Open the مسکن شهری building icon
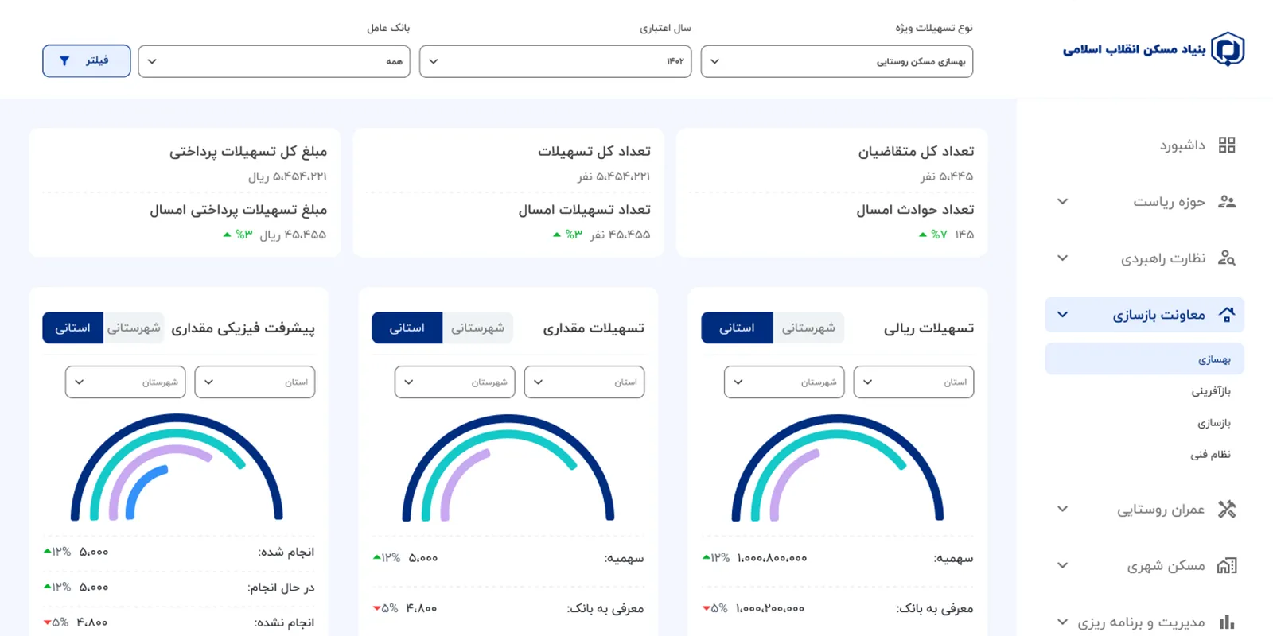Image resolution: width=1273 pixels, height=636 pixels. pyautogui.click(x=1227, y=565)
